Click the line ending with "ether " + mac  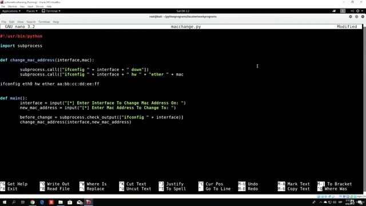coord(102,74)
